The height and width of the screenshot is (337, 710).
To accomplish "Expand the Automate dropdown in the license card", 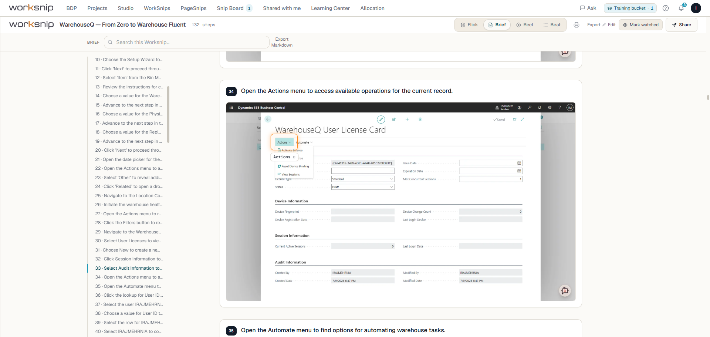I will tap(304, 142).
